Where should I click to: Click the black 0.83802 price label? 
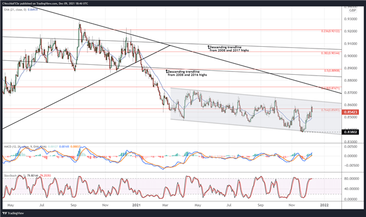click(x=350, y=132)
